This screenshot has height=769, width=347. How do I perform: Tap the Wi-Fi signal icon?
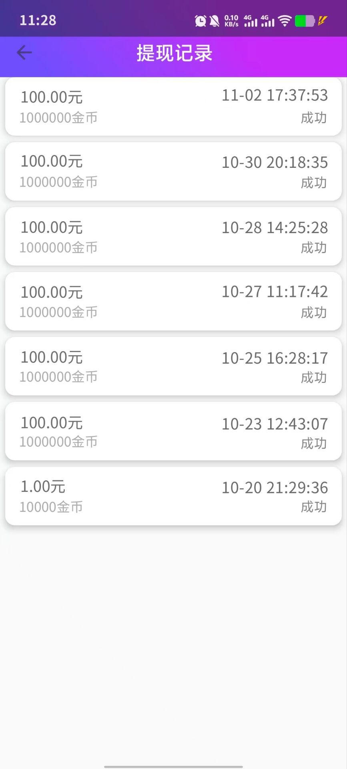(285, 21)
